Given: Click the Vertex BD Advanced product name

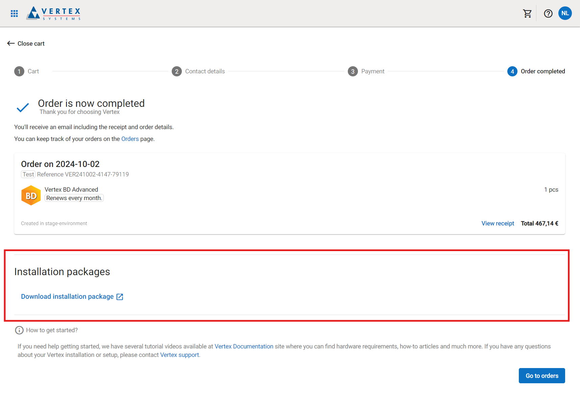Looking at the screenshot, I should (x=71, y=190).
